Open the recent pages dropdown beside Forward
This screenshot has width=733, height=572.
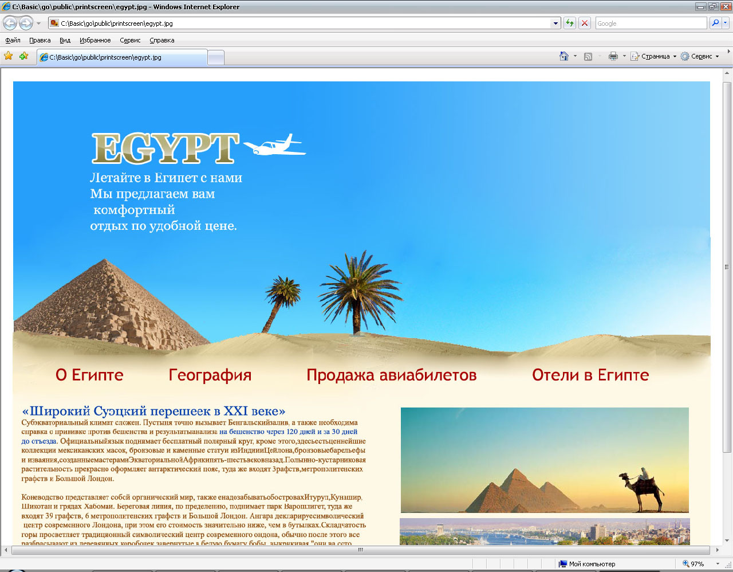[x=39, y=23]
